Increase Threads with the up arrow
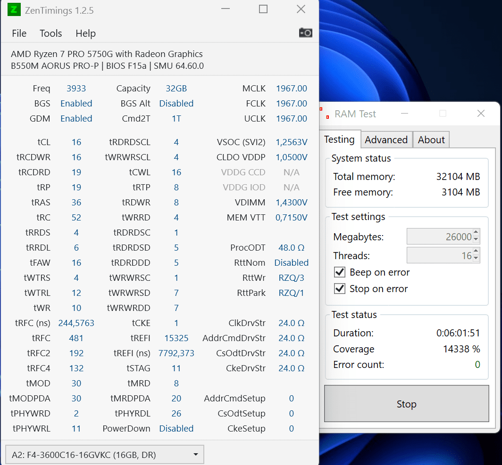 pos(476,251)
